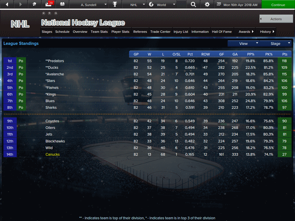Click the Canucks 27 points cell
Screen dimensions: 295x221
point(284,154)
